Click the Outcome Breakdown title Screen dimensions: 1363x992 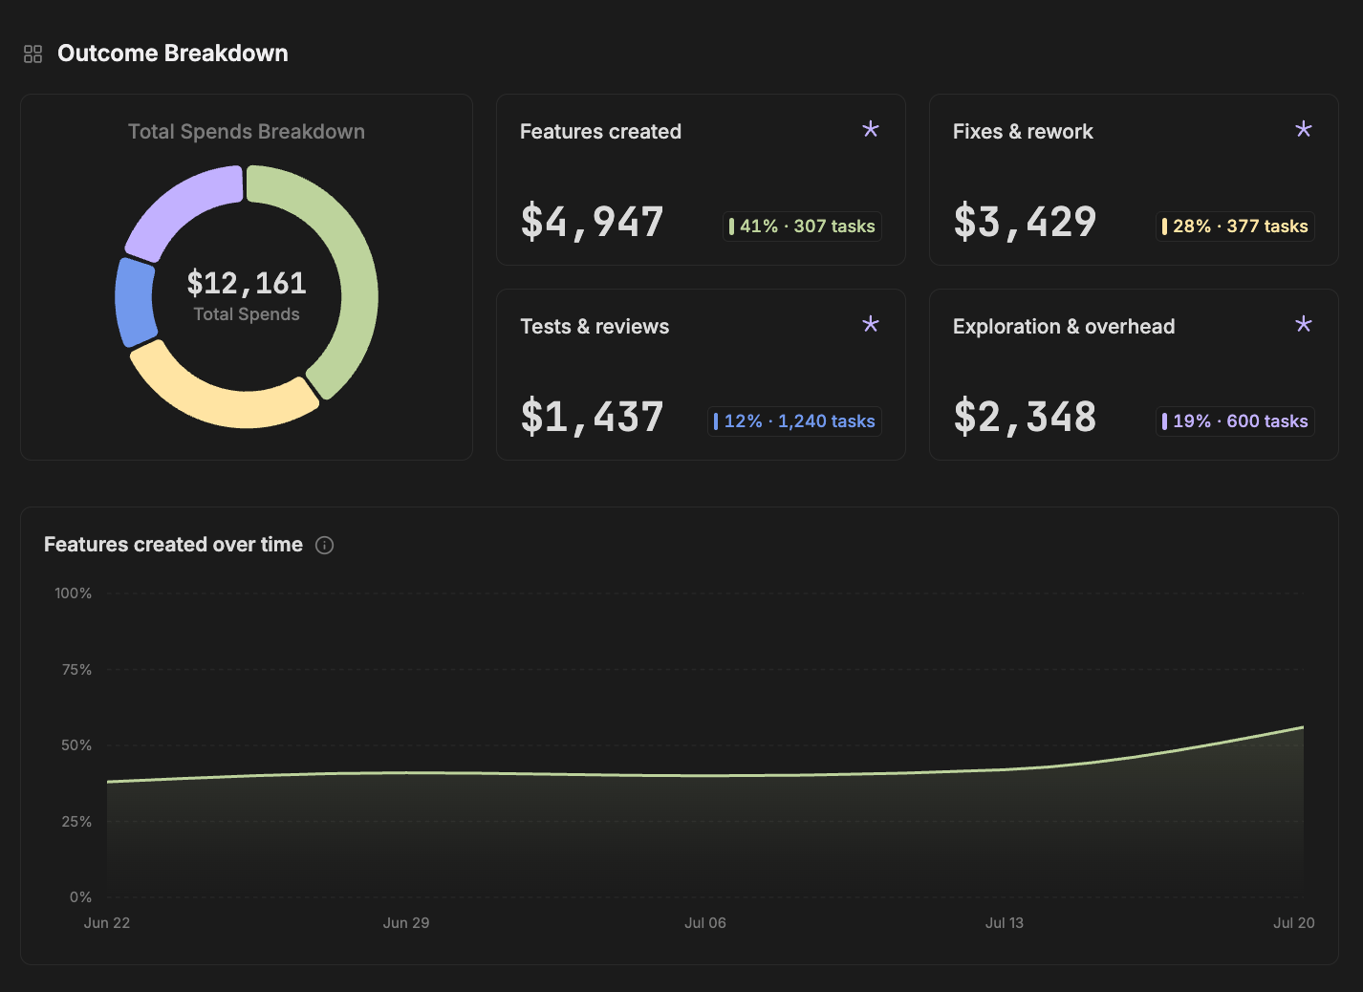173,54
